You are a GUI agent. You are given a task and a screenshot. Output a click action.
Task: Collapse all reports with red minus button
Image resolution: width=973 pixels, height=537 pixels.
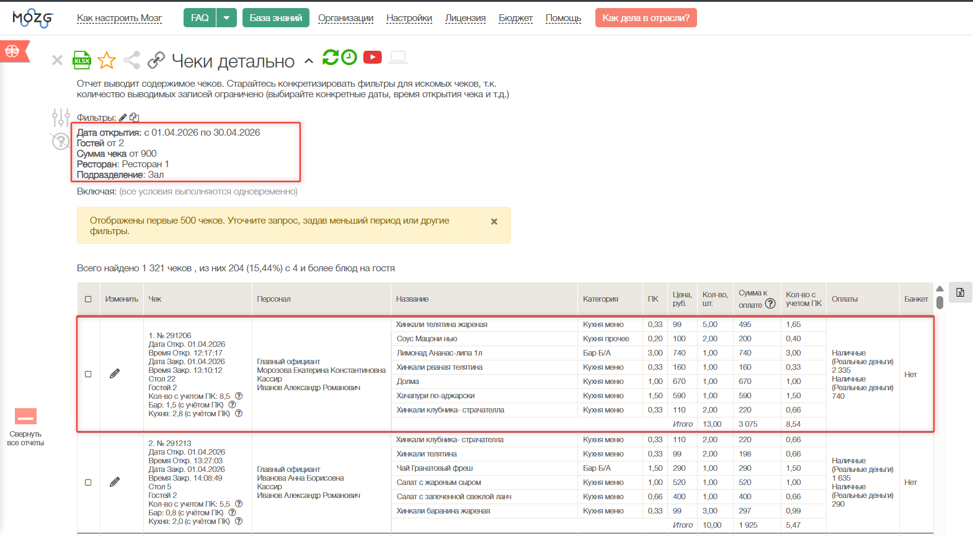tap(25, 416)
